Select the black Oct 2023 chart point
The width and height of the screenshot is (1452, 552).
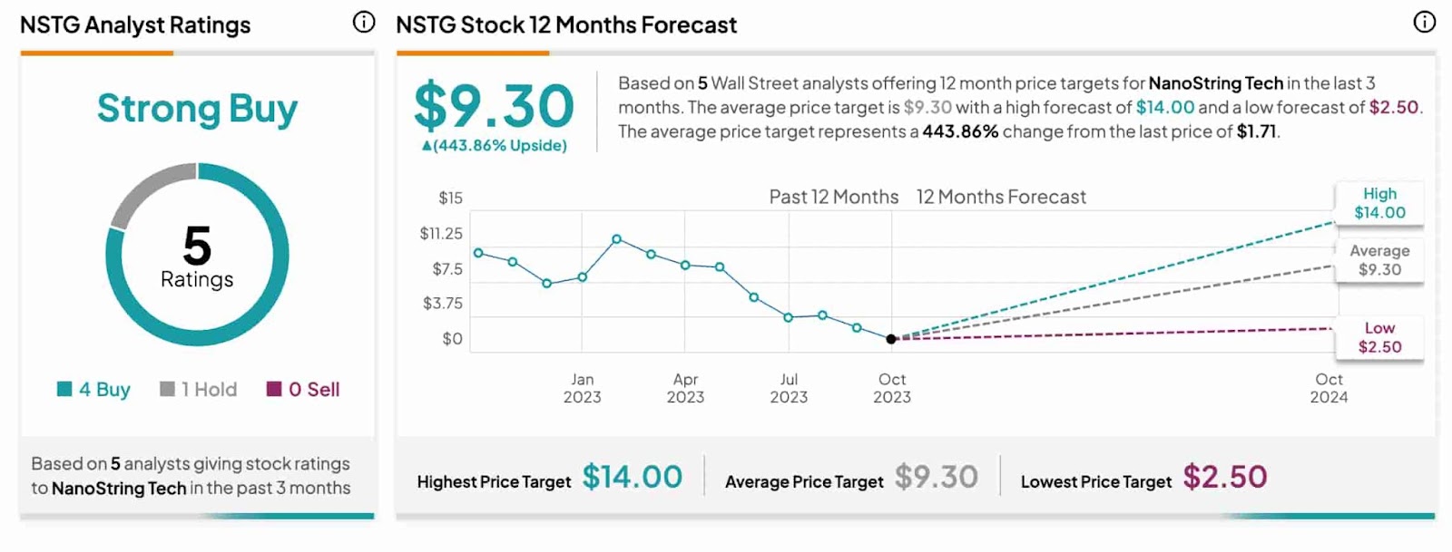tap(891, 339)
